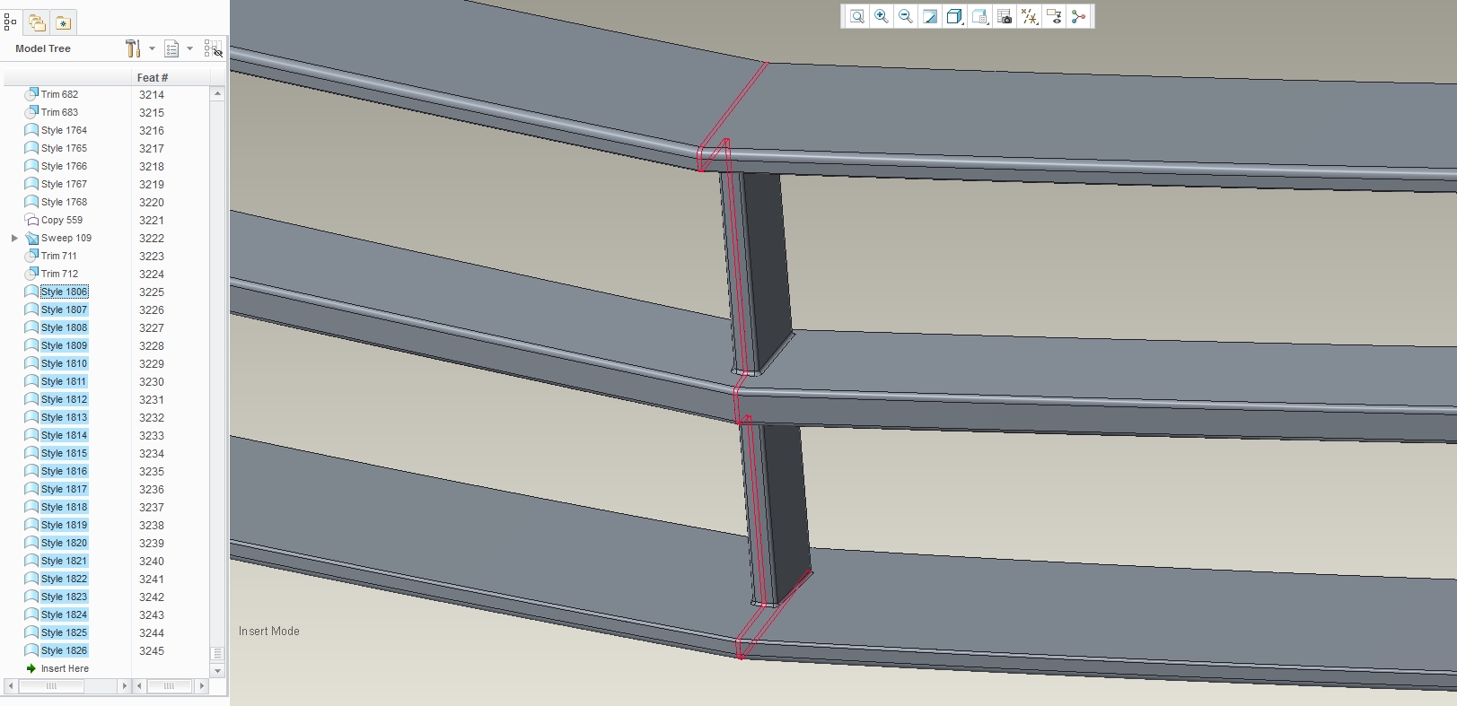Image resolution: width=1457 pixels, height=706 pixels.
Task: Select the Style 1768 feature
Action: tap(64, 202)
